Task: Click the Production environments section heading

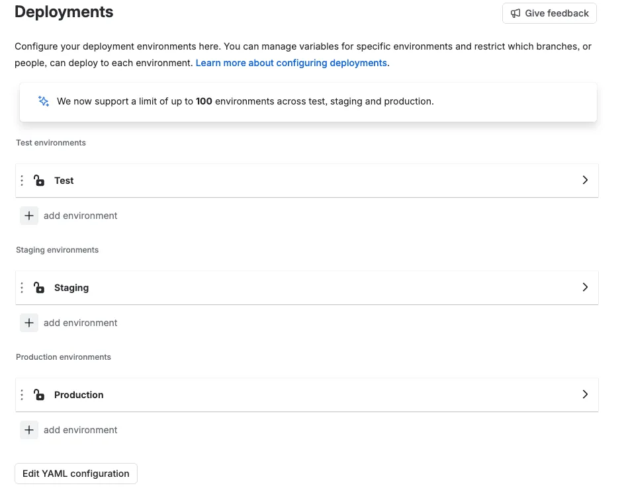Action: (x=64, y=357)
